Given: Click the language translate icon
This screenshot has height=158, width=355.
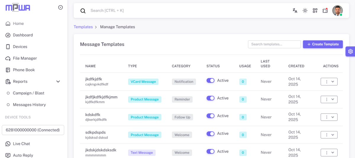Looking at the screenshot, I should click(x=295, y=11).
